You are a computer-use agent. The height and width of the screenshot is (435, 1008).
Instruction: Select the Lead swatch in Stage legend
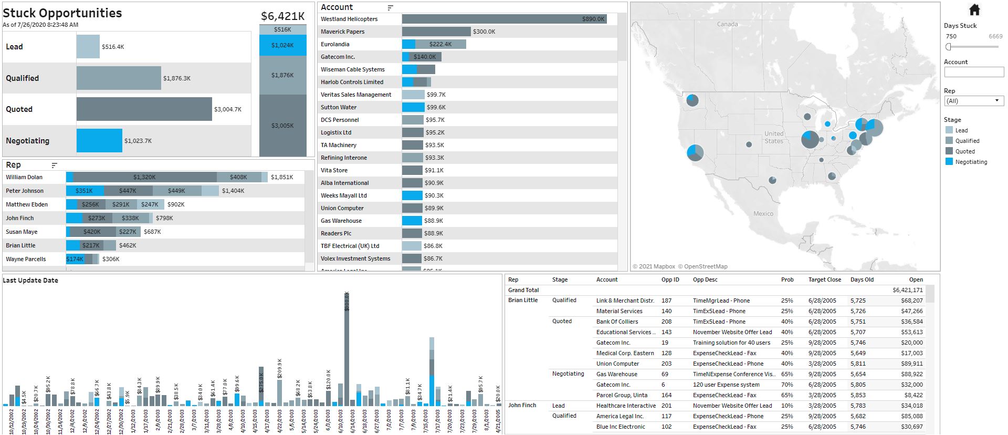click(949, 130)
